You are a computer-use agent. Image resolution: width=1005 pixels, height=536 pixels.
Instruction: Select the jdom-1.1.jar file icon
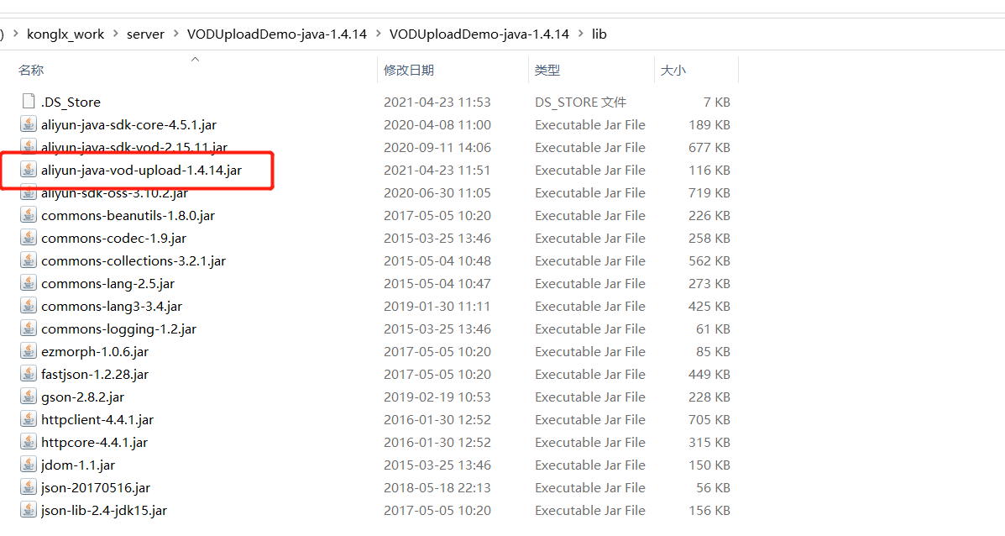[x=29, y=465]
